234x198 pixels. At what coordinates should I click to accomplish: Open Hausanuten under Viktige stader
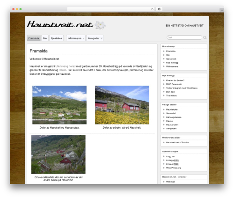(x=172, y=125)
